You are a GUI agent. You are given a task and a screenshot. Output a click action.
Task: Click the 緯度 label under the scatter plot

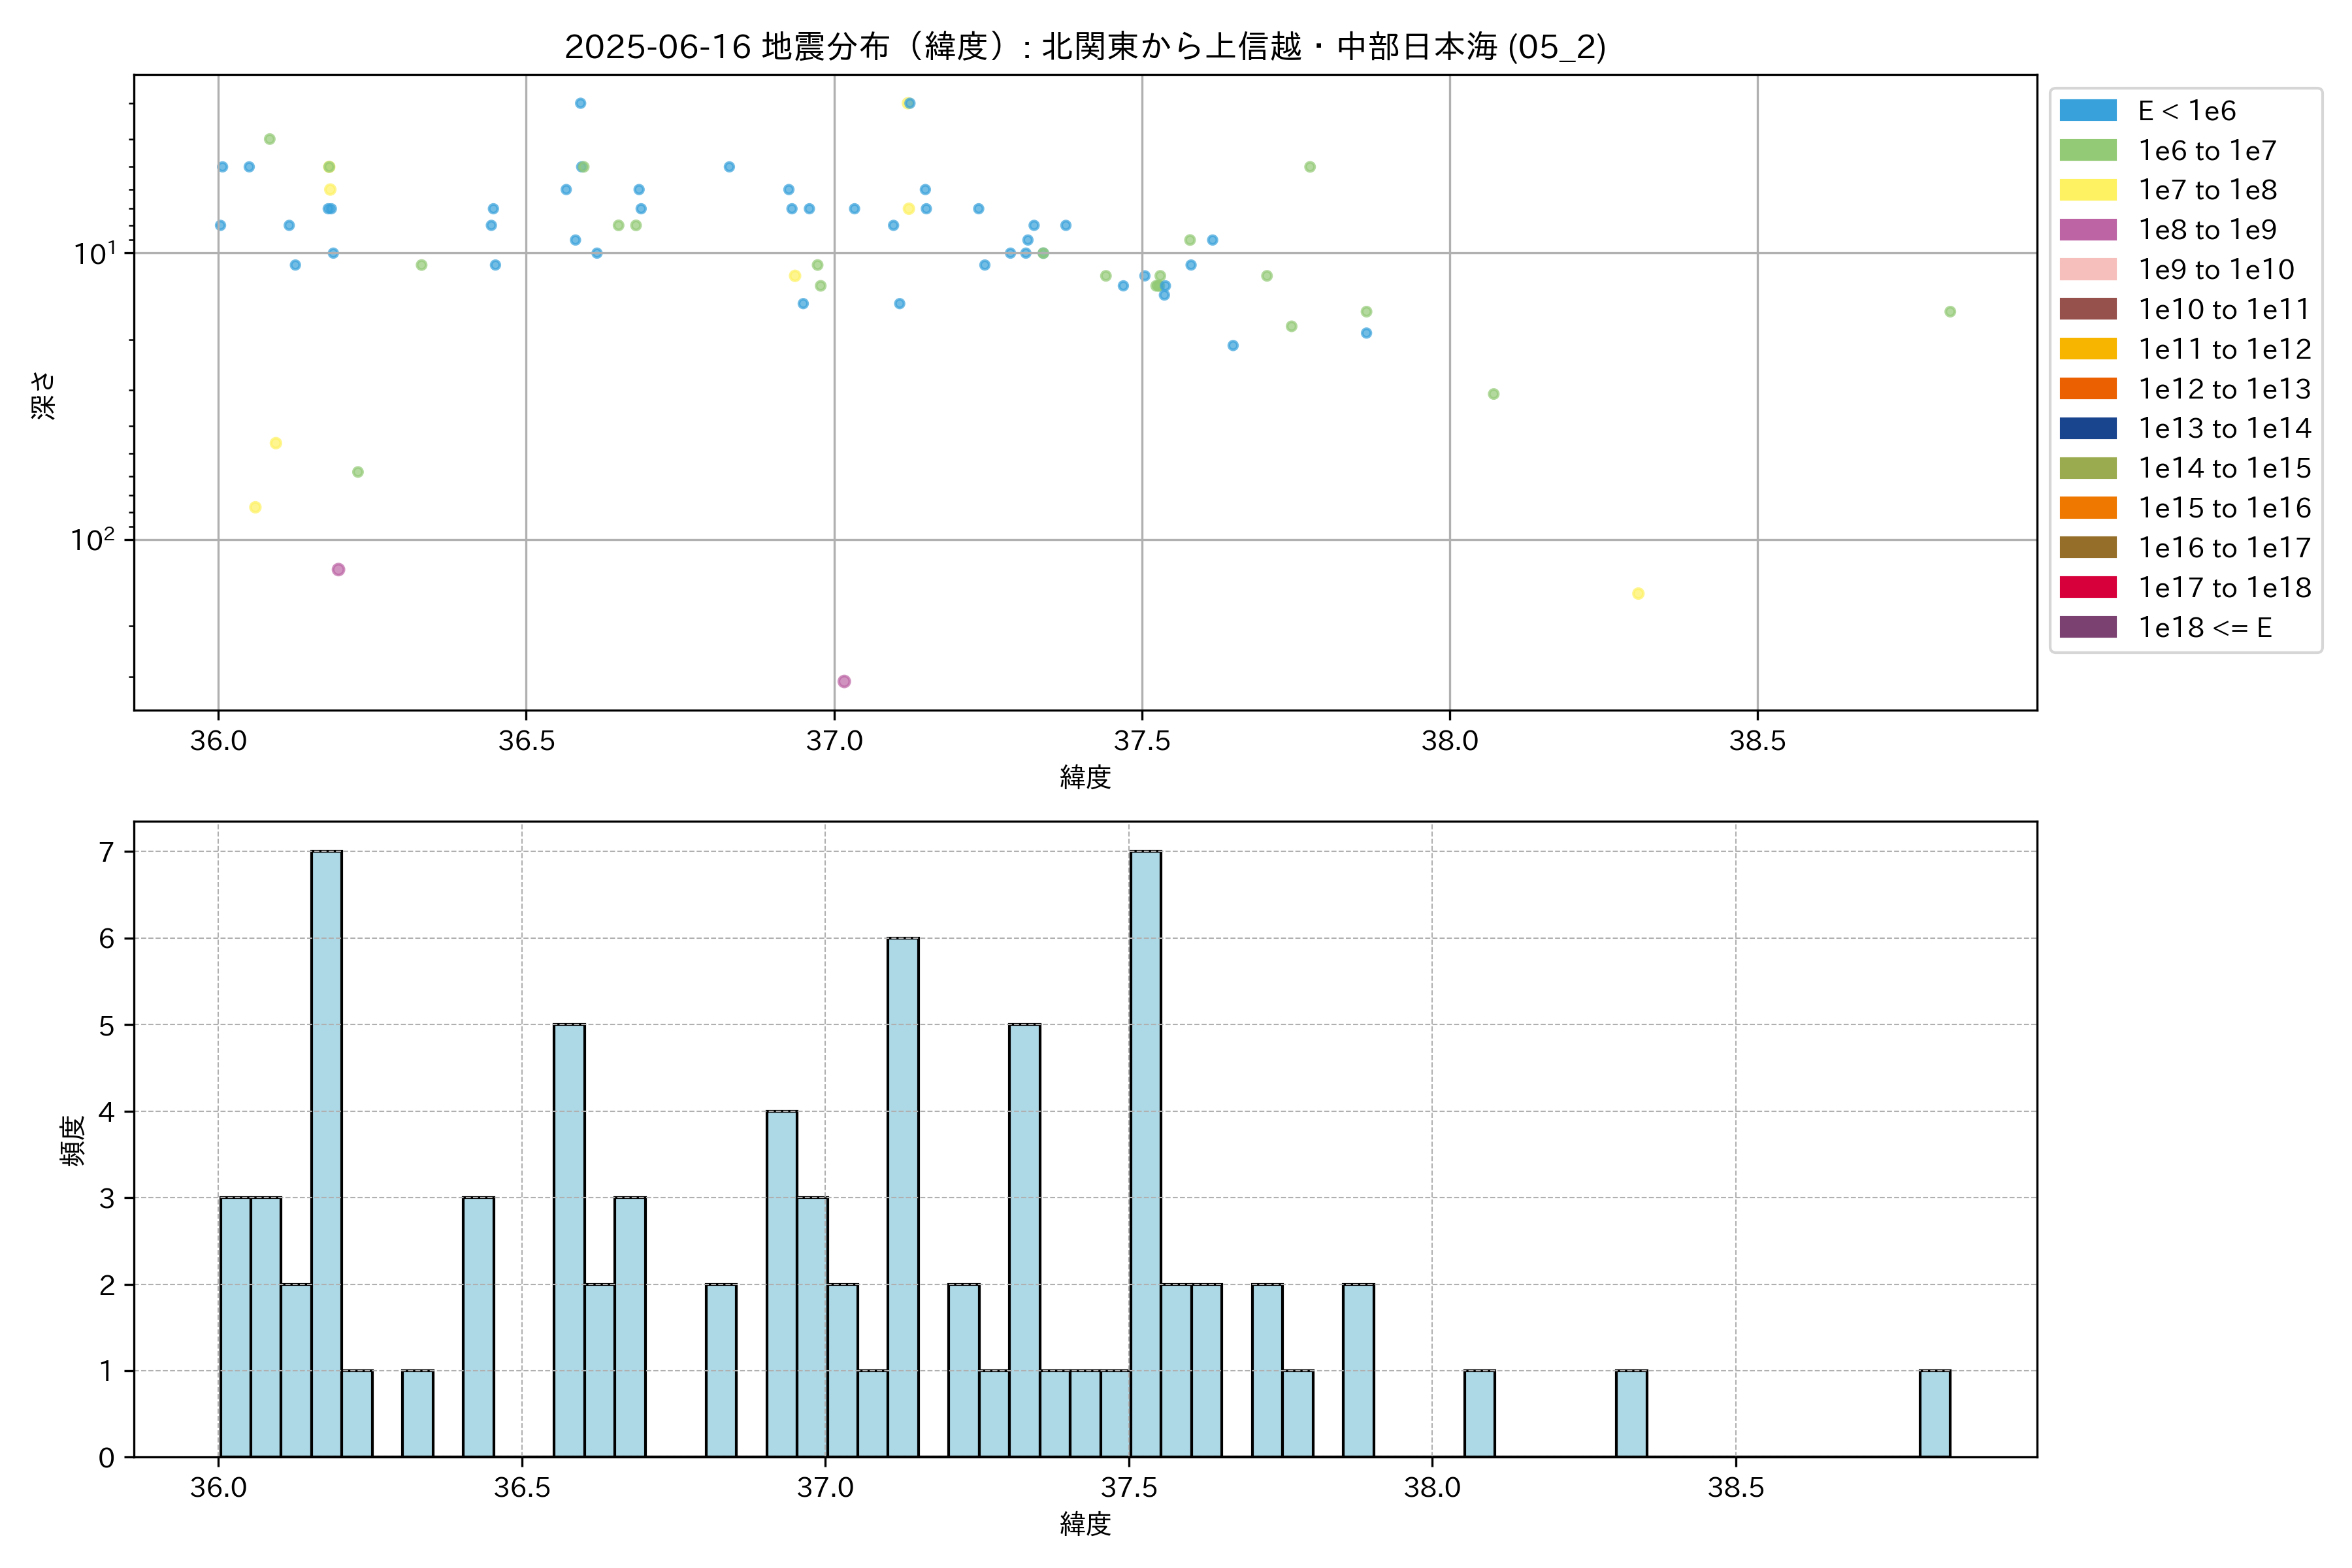[1085, 777]
